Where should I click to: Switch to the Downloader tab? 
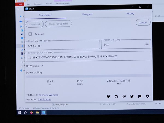[45, 15]
